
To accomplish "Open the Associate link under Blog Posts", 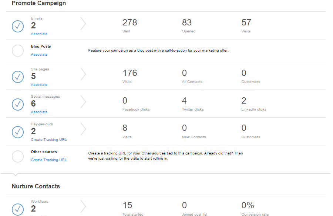I will point(39,55).
